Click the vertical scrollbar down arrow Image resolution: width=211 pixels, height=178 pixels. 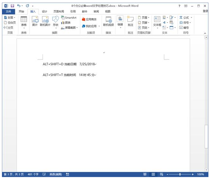pyautogui.click(x=206, y=170)
